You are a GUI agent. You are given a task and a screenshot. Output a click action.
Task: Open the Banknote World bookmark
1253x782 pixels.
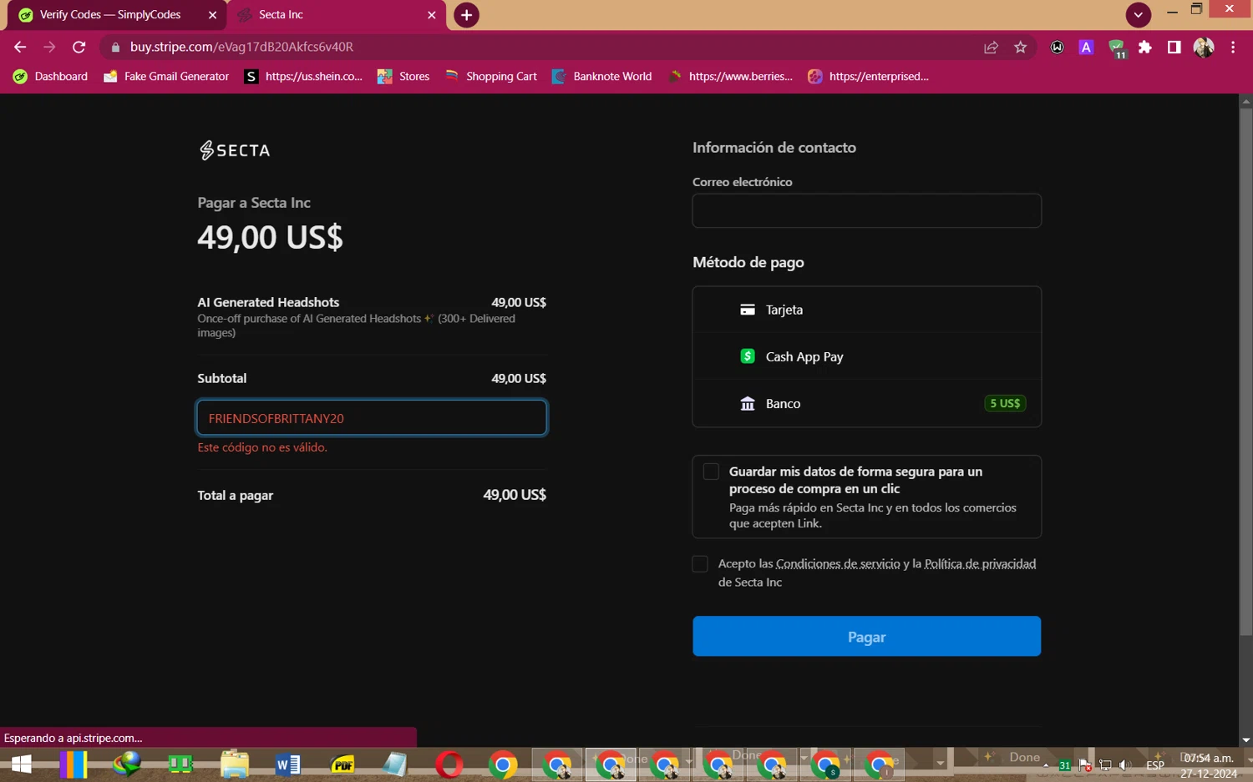pyautogui.click(x=601, y=76)
